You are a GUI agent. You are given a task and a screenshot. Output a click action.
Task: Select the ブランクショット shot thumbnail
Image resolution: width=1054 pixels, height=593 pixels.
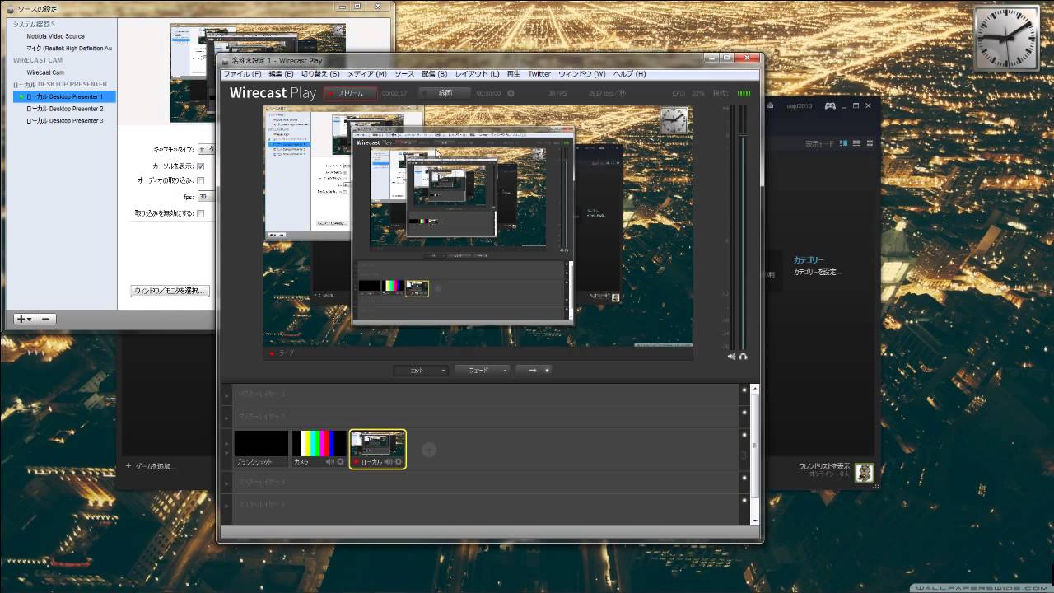click(261, 449)
